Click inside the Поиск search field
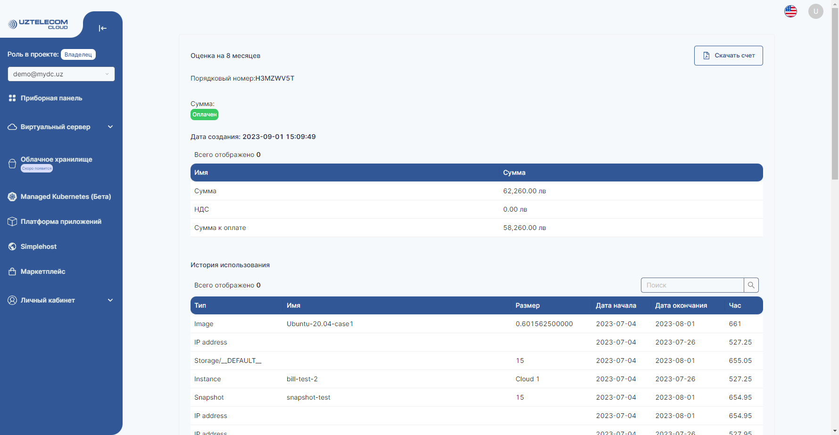This screenshot has width=839, height=435. (692, 285)
